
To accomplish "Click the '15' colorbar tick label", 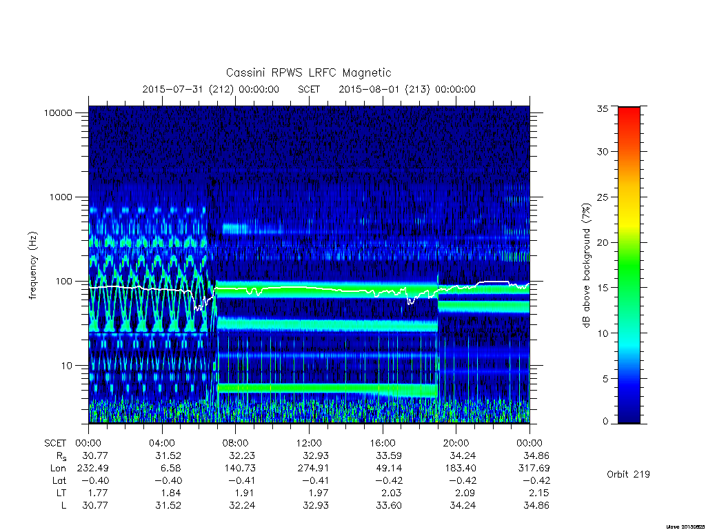I will [602, 288].
